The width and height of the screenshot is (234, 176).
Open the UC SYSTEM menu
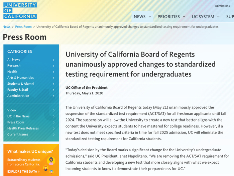pos(206,17)
